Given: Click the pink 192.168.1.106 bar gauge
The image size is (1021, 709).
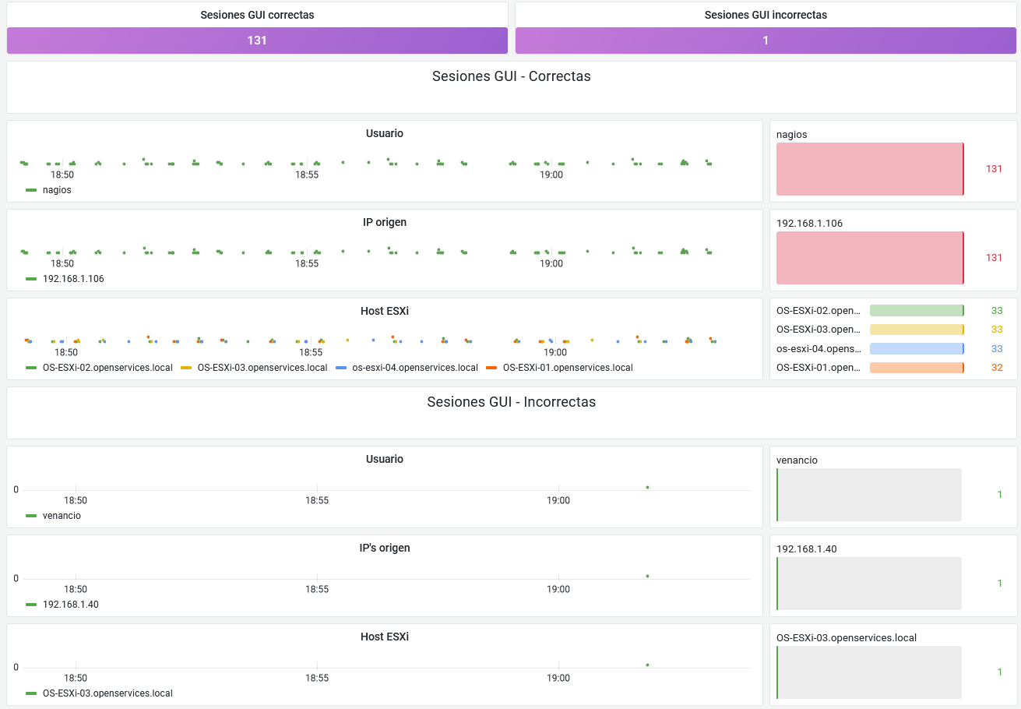Looking at the screenshot, I should [x=870, y=258].
